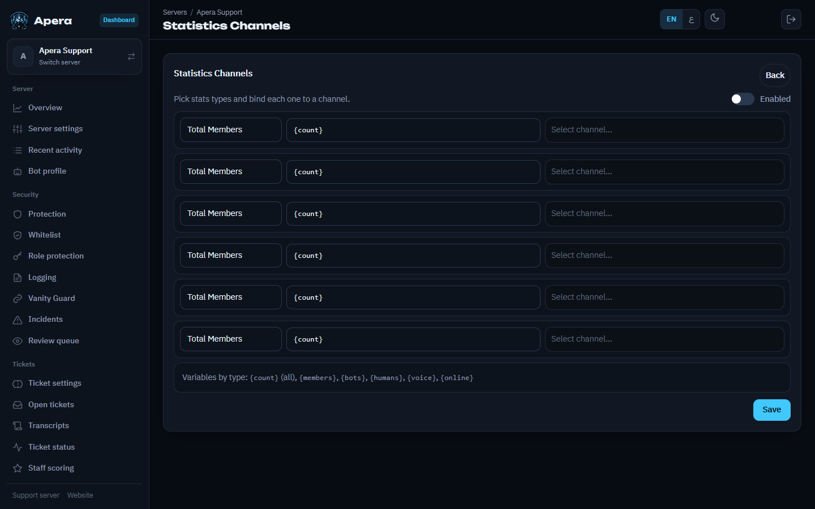Click the Logging document icon
The width and height of the screenshot is (815, 509).
[x=18, y=278]
